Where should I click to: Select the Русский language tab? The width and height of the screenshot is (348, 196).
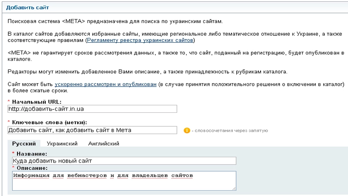[x=24, y=144]
